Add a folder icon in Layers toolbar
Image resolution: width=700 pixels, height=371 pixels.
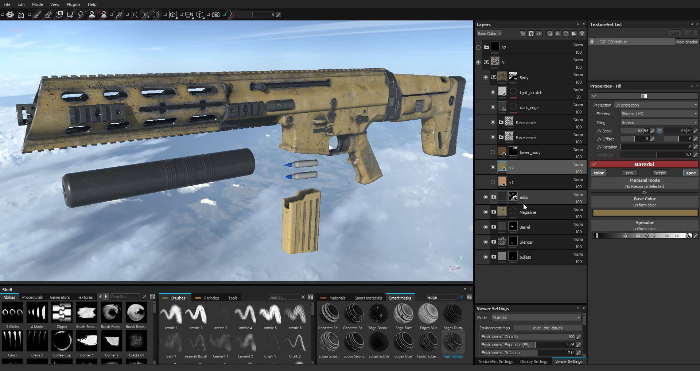tap(574, 34)
